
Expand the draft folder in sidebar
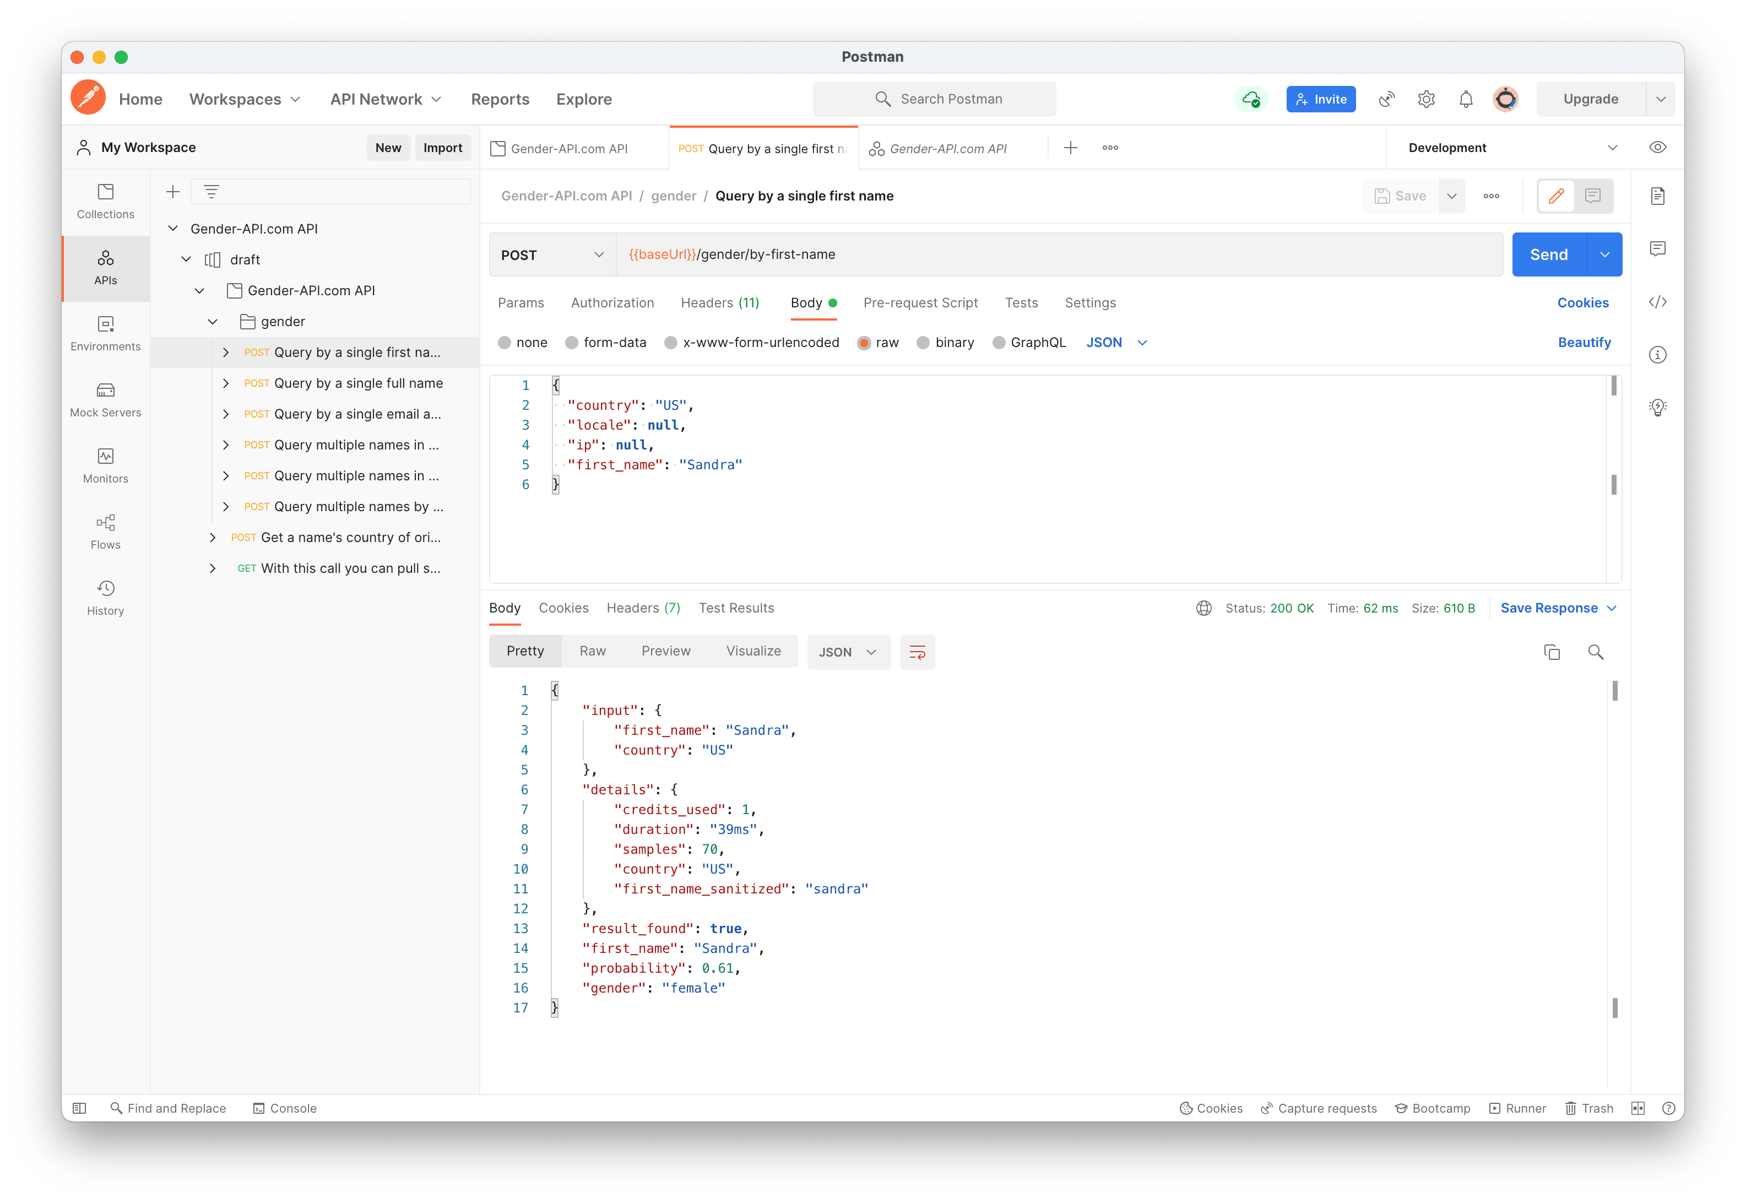pyautogui.click(x=186, y=259)
